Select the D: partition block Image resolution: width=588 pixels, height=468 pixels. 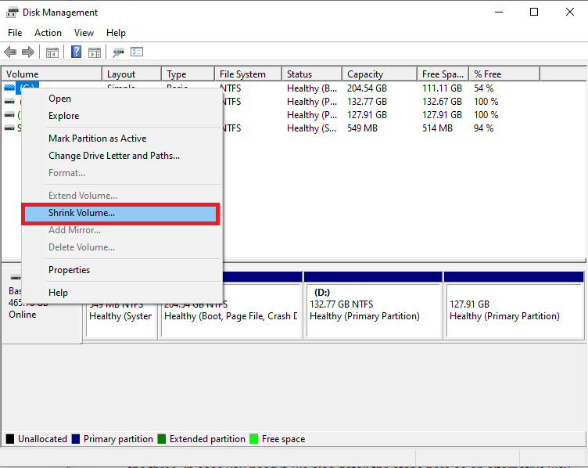(372, 310)
